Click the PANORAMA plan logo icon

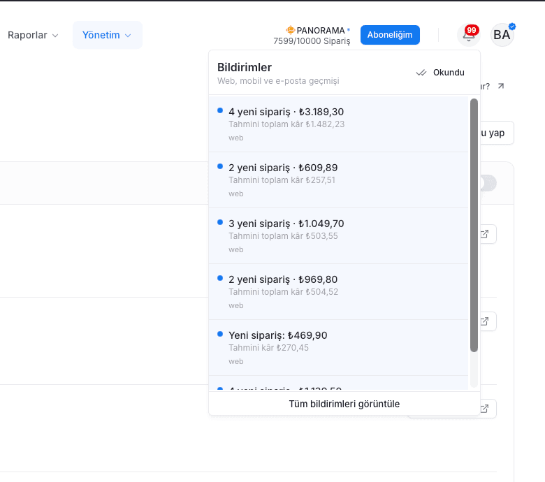point(290,30)
